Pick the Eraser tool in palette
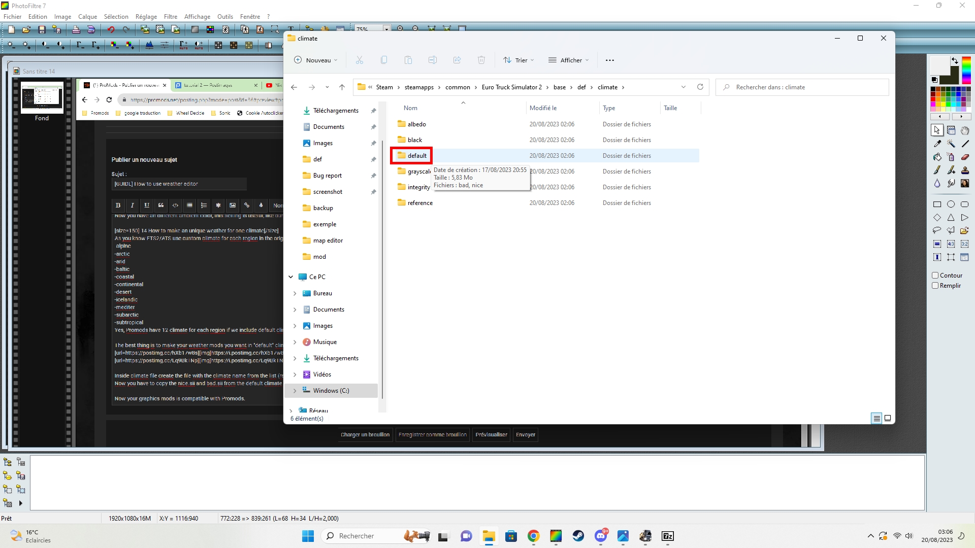Image resolution: width=975 pixels, height=548 pixels. tap(965, 157)
